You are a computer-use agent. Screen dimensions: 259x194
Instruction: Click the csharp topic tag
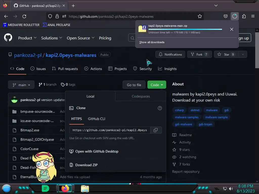coord(179,110)
